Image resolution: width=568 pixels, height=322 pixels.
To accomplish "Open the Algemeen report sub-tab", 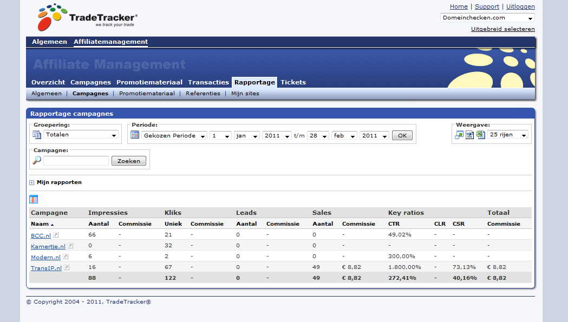I will pos(47,94).
